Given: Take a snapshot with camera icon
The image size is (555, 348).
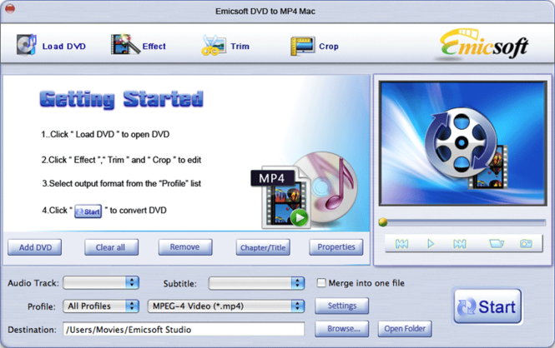Looking at the screenshot, I should click(x=526, y=244).
